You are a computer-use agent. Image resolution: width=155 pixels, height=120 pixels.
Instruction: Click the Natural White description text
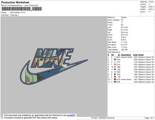127,57
